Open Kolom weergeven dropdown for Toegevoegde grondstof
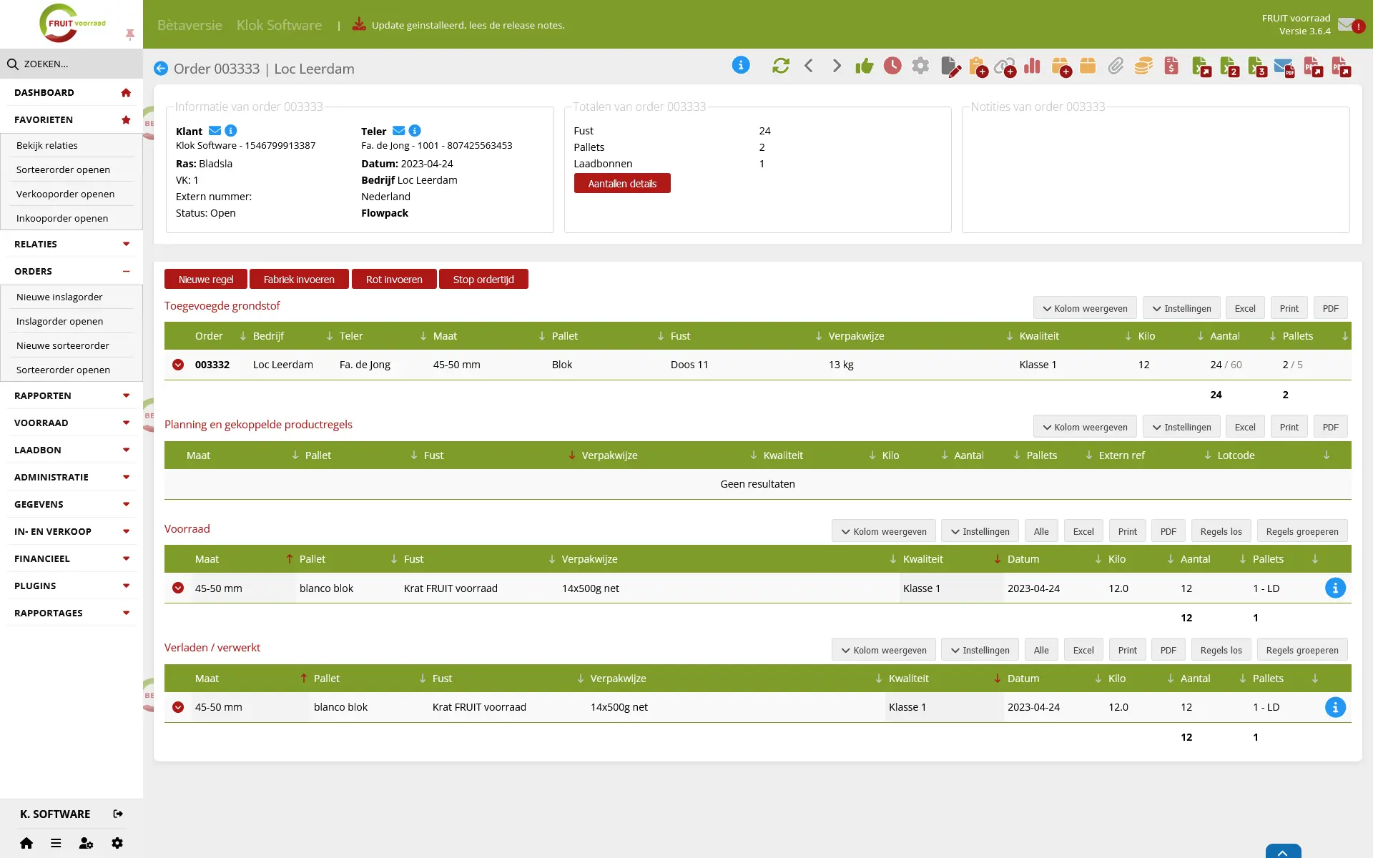 click(1085, 308)
